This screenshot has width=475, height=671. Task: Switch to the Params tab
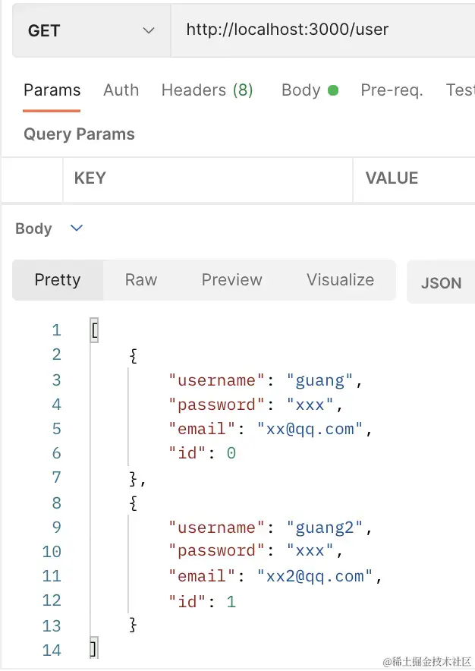pos(52,90)
